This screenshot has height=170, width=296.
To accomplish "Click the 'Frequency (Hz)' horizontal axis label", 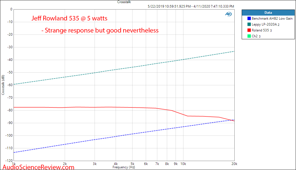I will coord(124,167).
